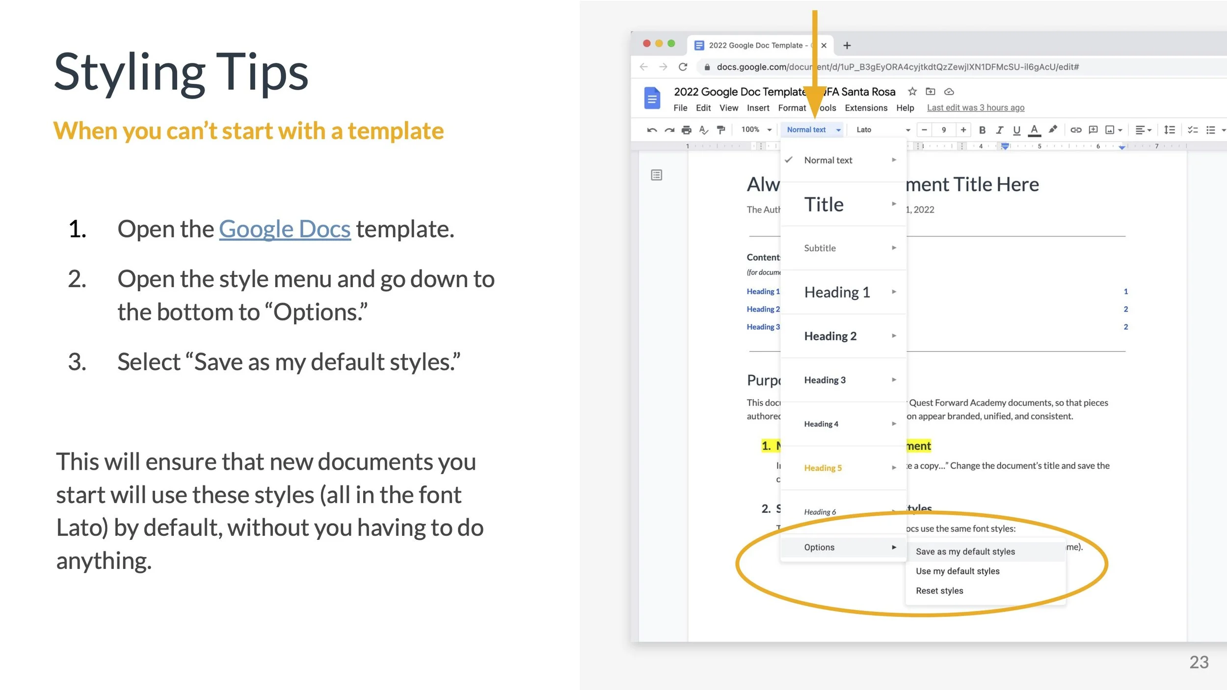The image size is (1227, 690).
Task: Click the insert link icon
Action: tap(1075, 130)
